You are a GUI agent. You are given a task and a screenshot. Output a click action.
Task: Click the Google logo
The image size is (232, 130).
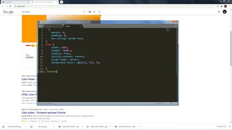pyautogui.click(x=8, y=12)
